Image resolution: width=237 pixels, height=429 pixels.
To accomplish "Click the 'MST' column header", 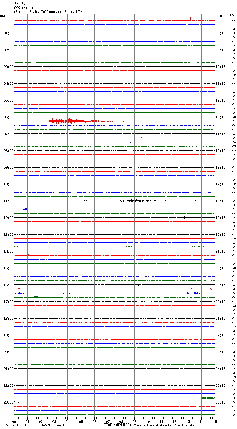I will (3, 16).
